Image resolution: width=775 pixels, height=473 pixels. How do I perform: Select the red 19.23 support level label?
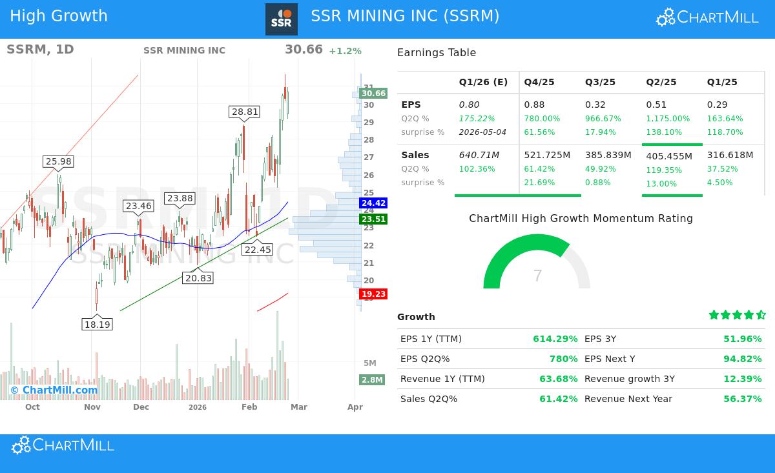coord(373,294)
